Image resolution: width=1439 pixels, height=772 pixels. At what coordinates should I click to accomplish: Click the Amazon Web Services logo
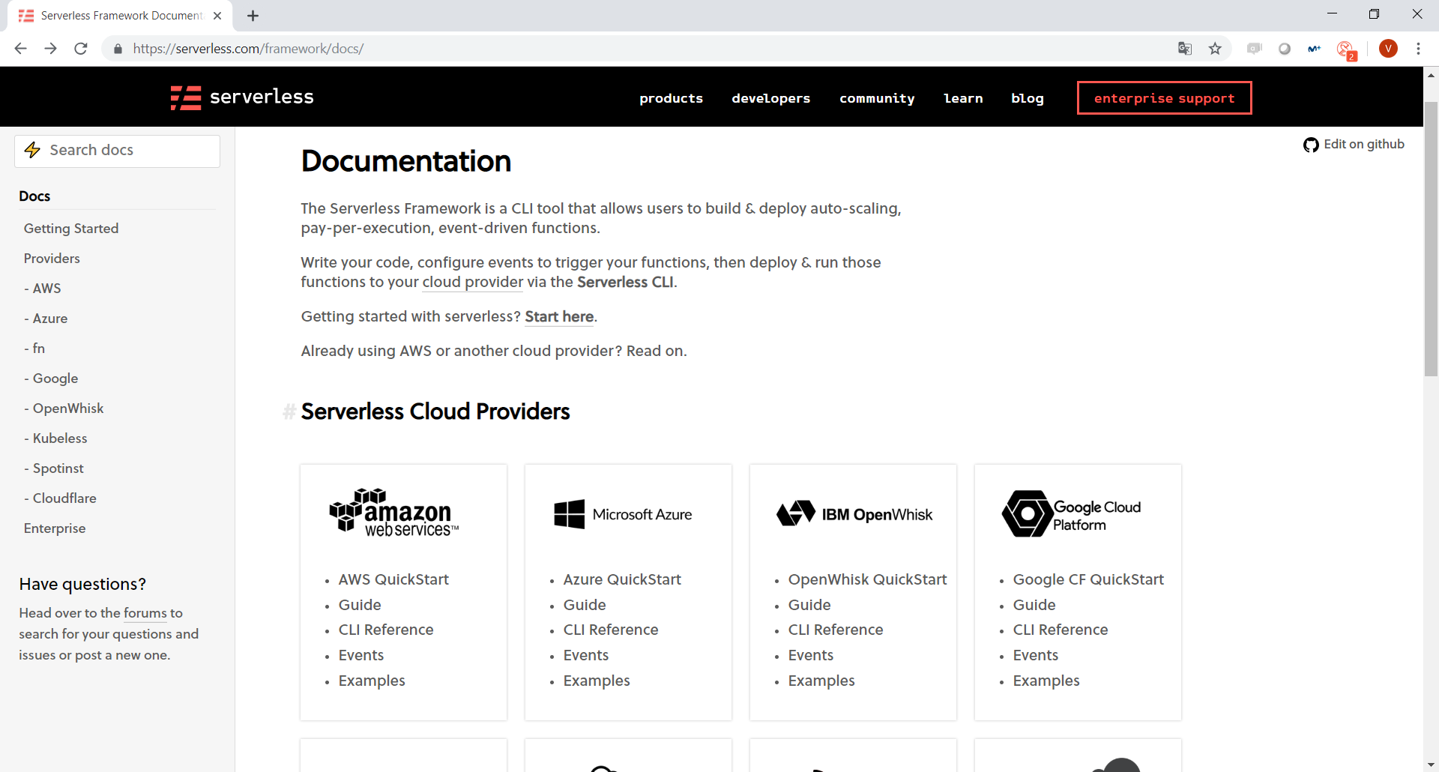393,513
